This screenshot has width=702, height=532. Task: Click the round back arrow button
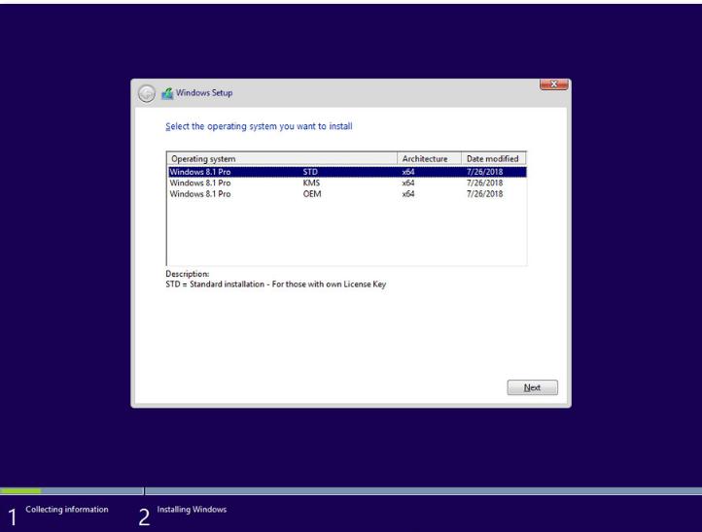click(x=147, y=93)
